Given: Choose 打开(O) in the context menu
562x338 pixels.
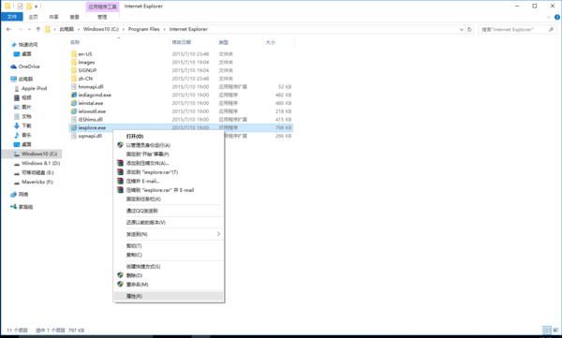Looking at the screenshot, I should pyautogui.click(x=169, y=136).
